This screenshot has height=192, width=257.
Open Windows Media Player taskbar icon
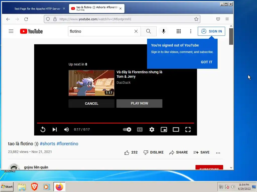pos(46,187)
